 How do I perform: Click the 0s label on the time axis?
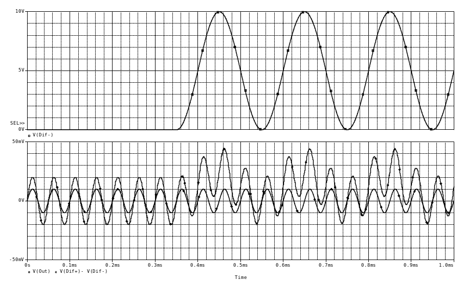tap(27, 266)
